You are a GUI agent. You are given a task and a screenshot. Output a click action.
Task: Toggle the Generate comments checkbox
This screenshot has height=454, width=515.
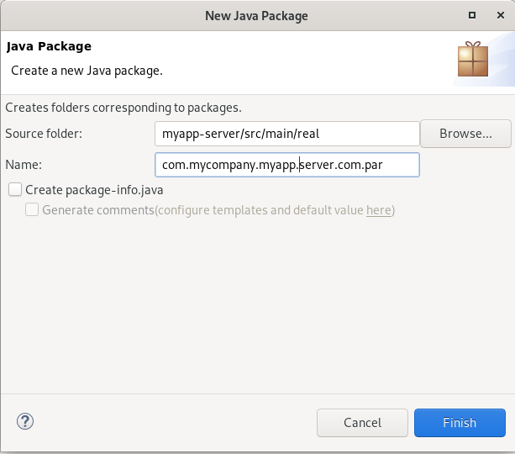click(x=32, y=209)
